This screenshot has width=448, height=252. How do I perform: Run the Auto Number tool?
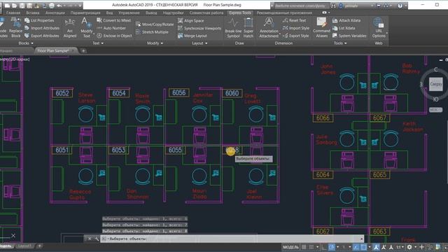111,28
